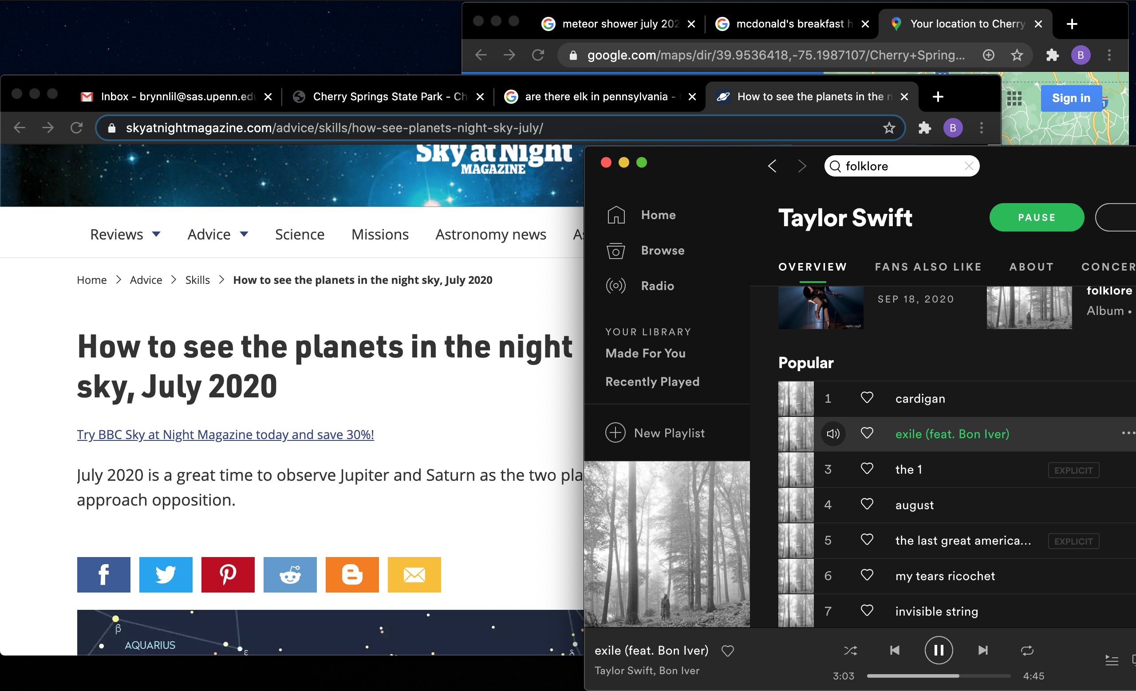Open Made For You in Your Library
The image size is (1136, 691).
646,353
